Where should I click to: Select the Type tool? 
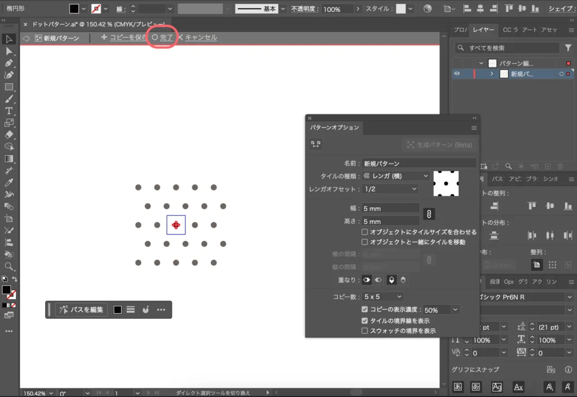(x=8, y=111)
